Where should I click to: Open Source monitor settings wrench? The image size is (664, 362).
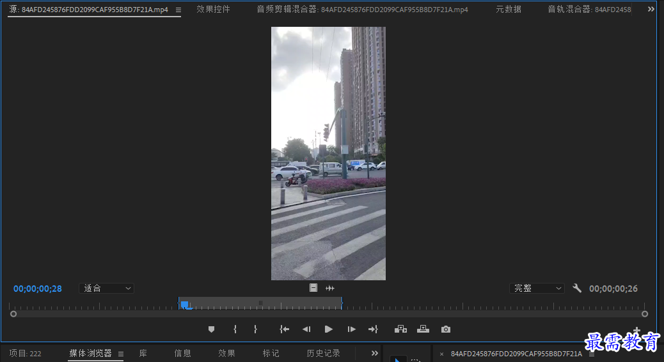click(577, 288)
